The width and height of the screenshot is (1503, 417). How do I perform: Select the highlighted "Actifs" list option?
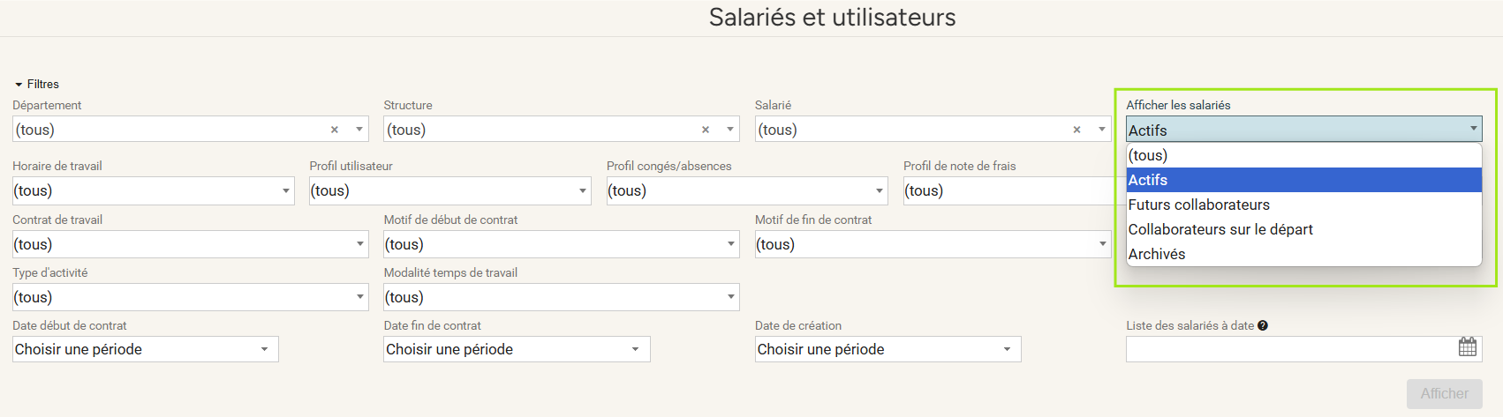coord(1303,180)
